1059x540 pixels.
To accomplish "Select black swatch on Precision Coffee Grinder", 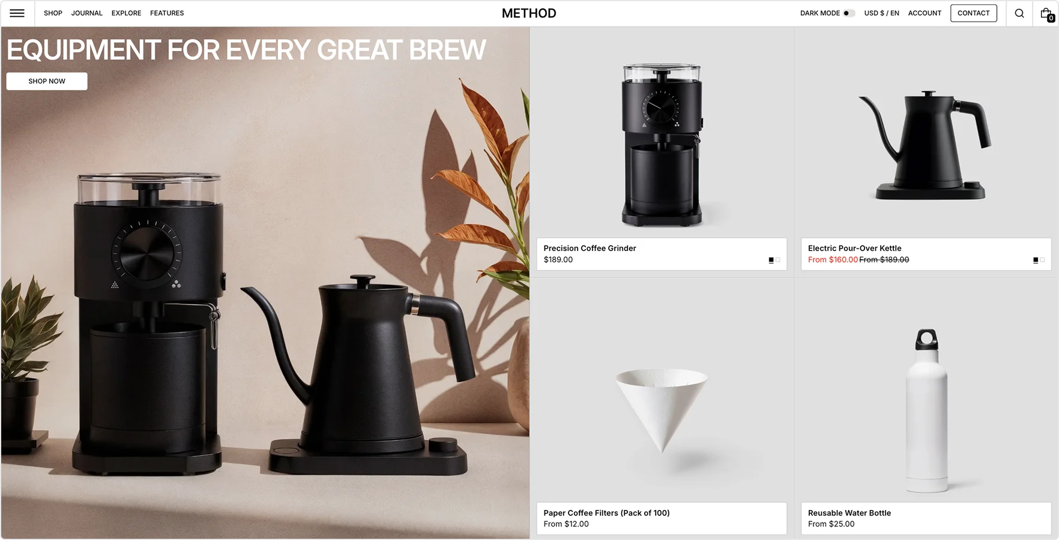I will 771,260.
